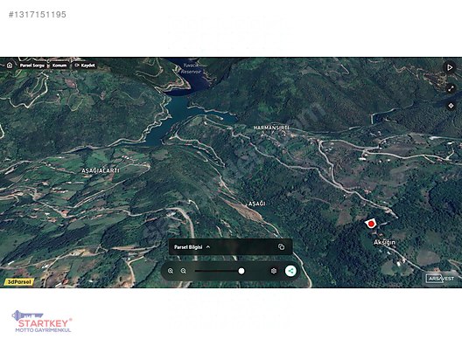Expand the Parsel Bilgisi panel chevron
The height and width of the screenshot is (346, 462).
click(x=208, y=247)
